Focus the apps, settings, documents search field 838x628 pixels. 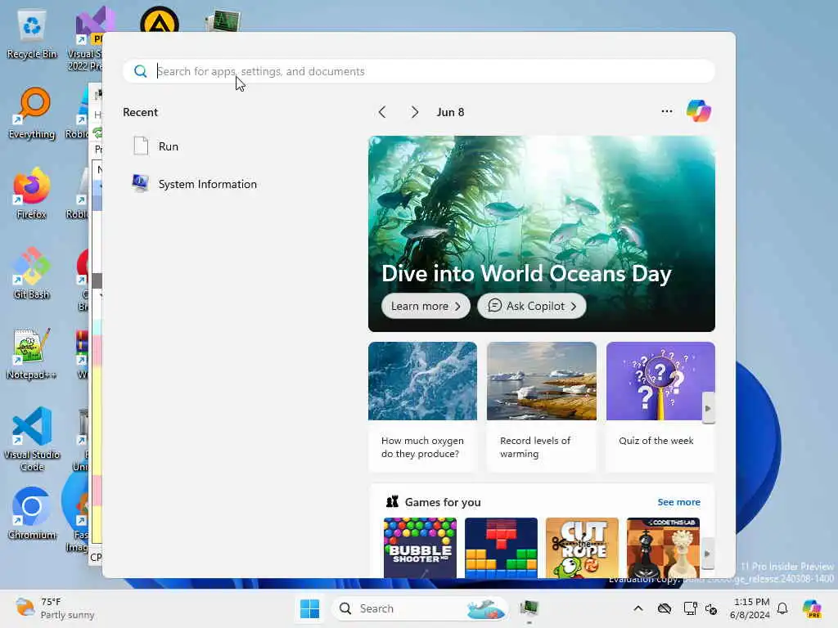click(x=419, y=71)
